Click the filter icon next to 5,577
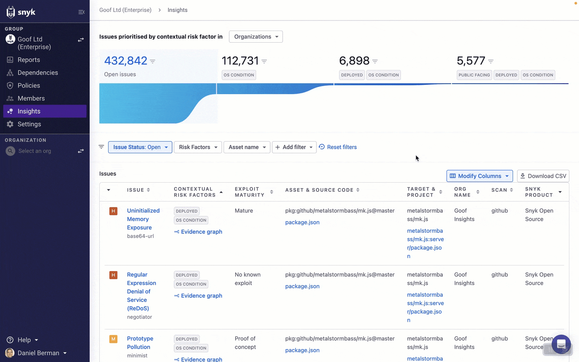The image size is (579, 362). tap(491, 62)
